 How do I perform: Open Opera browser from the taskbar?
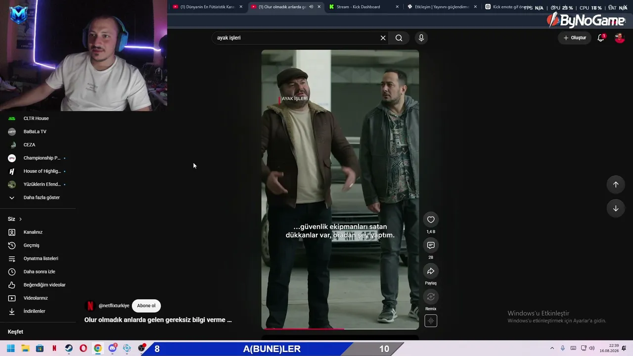pyautogui.click(x=83, y=349)
